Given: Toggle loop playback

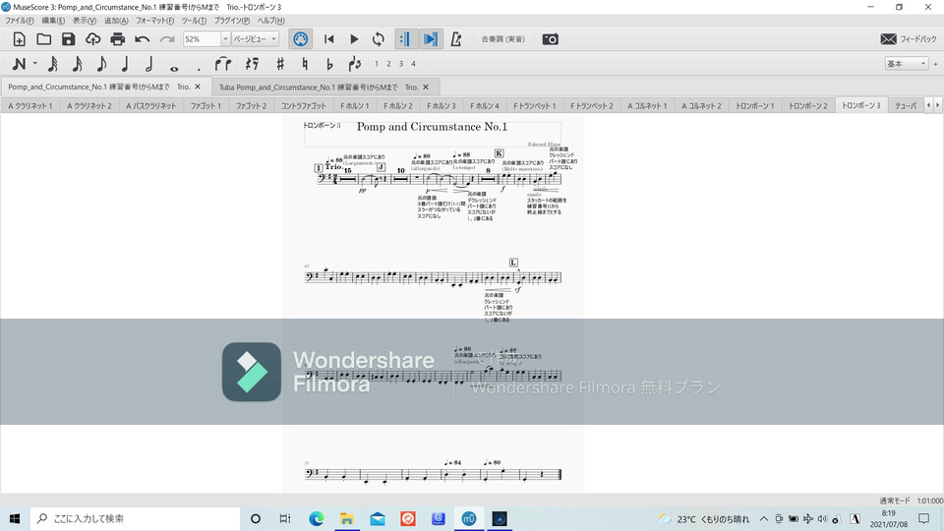Looking at the screenshot, I should [378, 39].
